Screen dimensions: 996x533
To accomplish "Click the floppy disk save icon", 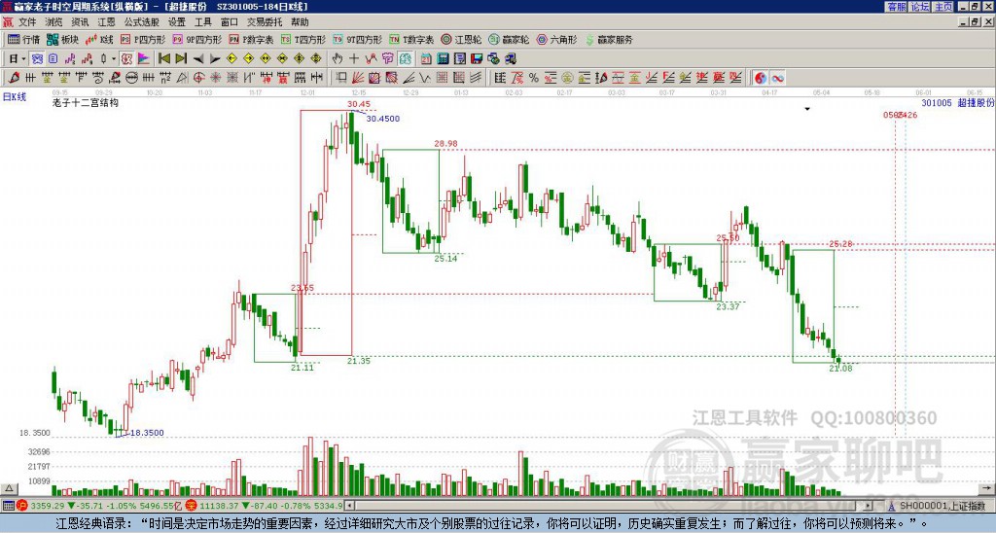I will [x=477, y=58].
